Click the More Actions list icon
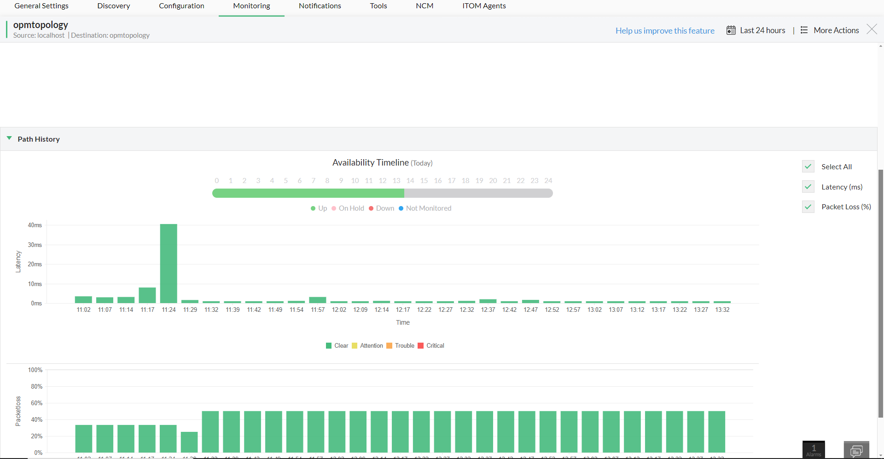The height and width of the screenshot is (459, 884). click(x=804, y=30)
